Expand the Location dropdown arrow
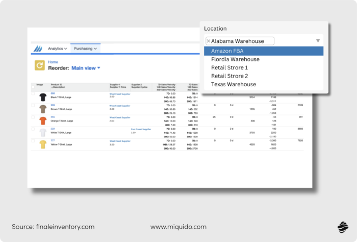 point(318,41)
